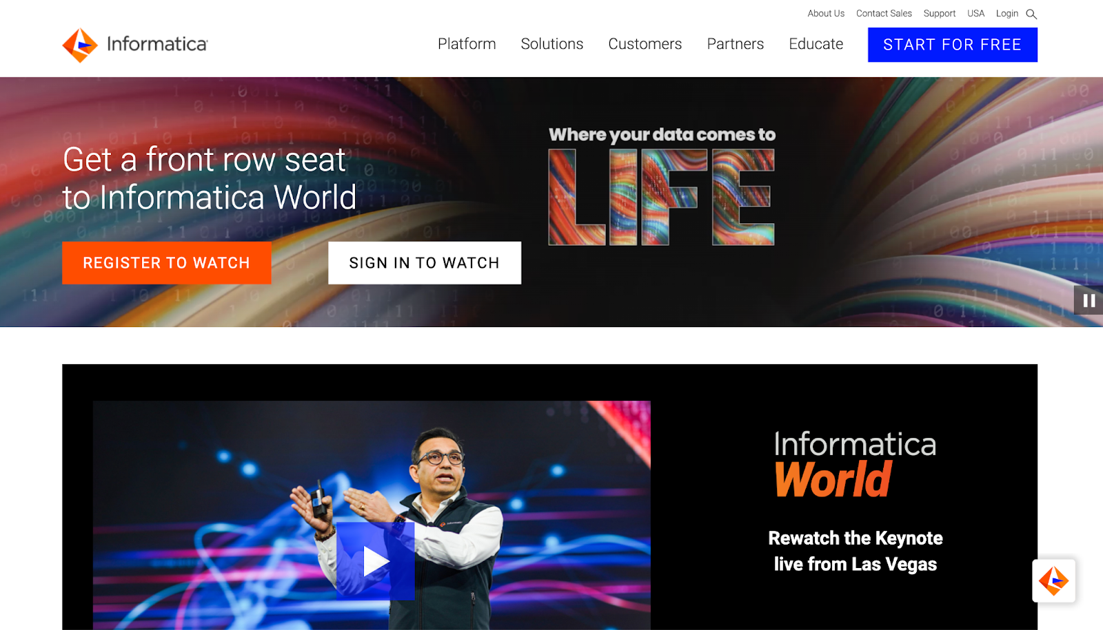Click the Informatica World logo in video panel
Viewport: 1103px width, 630px height.
pyautogui.click(x=855, y=463)
